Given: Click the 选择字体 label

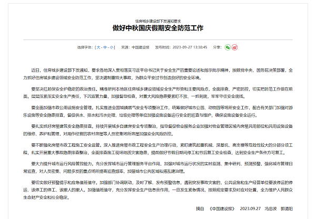Looking at the screenshot, I should tap(85, 47).
